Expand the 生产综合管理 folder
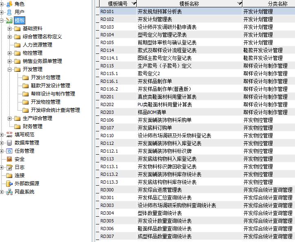This screenshot has height=242, width=295. 9,118
